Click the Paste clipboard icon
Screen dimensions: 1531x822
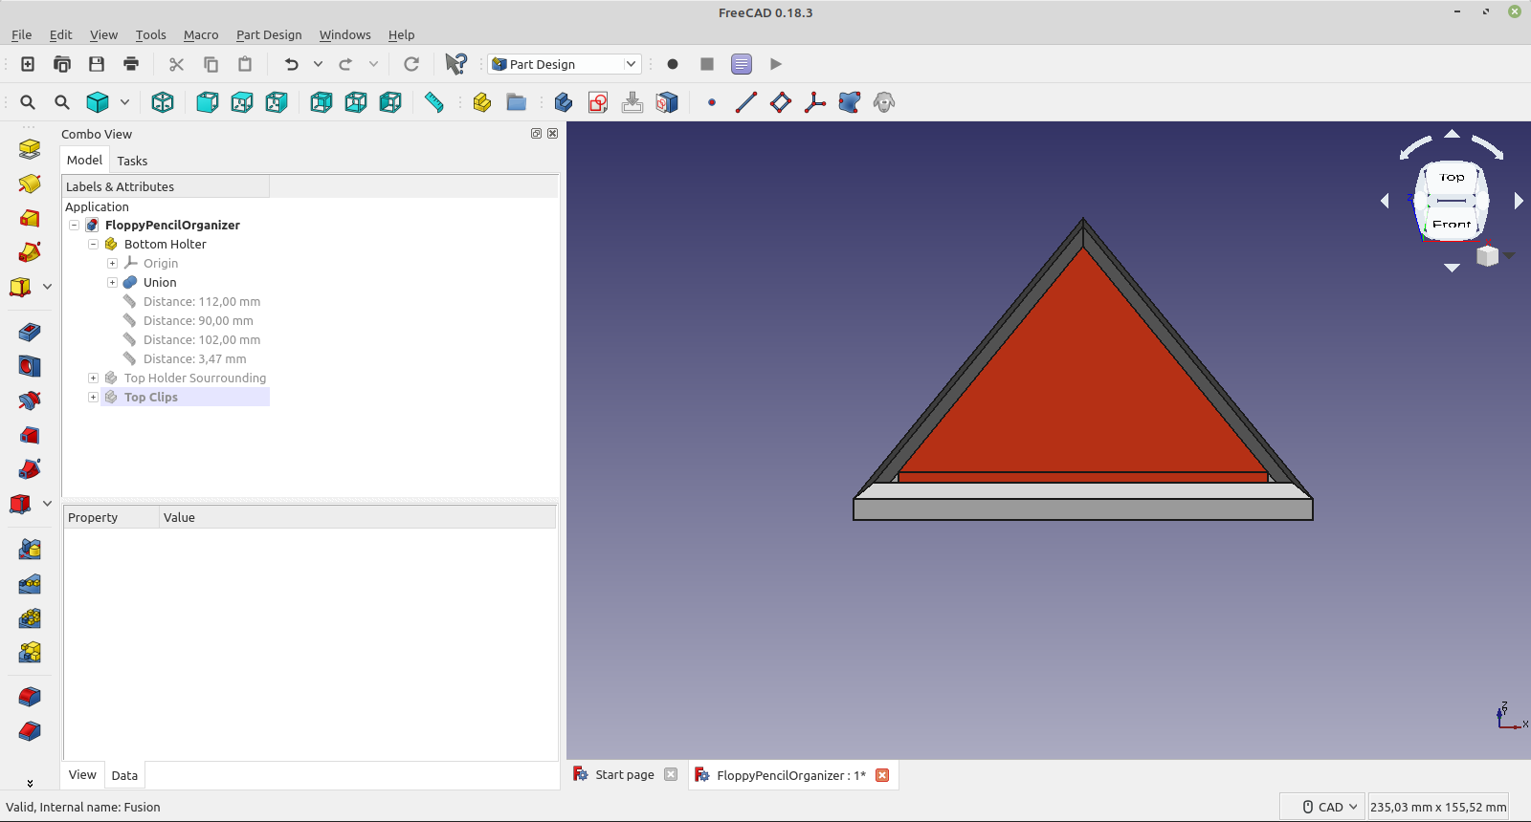(x=245, y=64)
